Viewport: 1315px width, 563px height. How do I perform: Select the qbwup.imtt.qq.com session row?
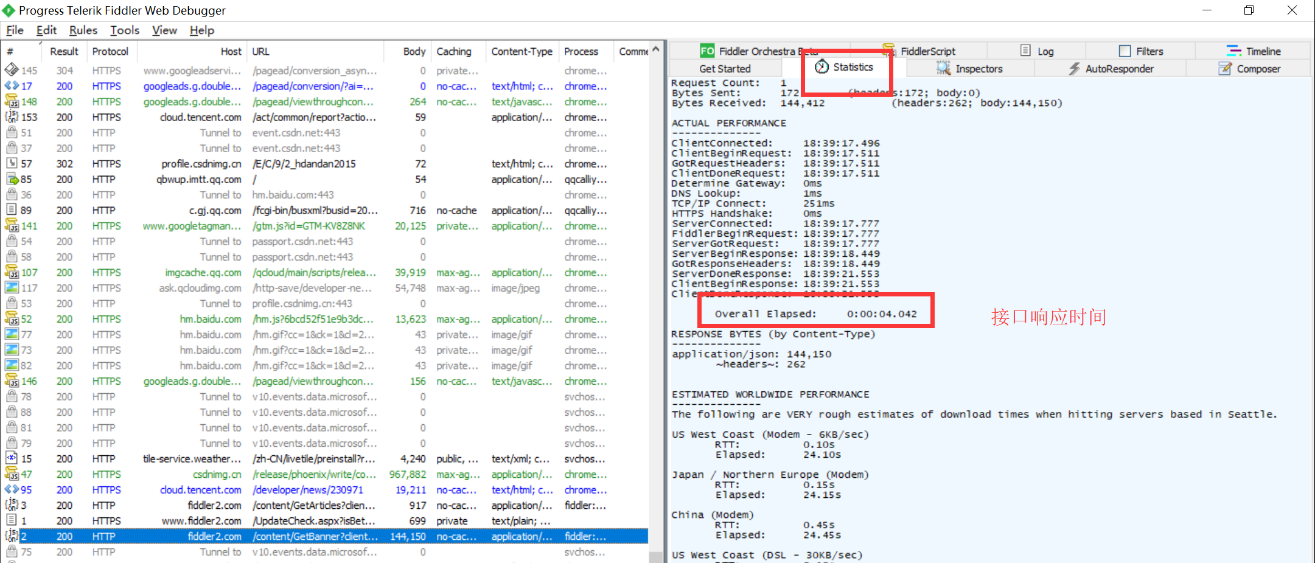(x=325, y=180)
